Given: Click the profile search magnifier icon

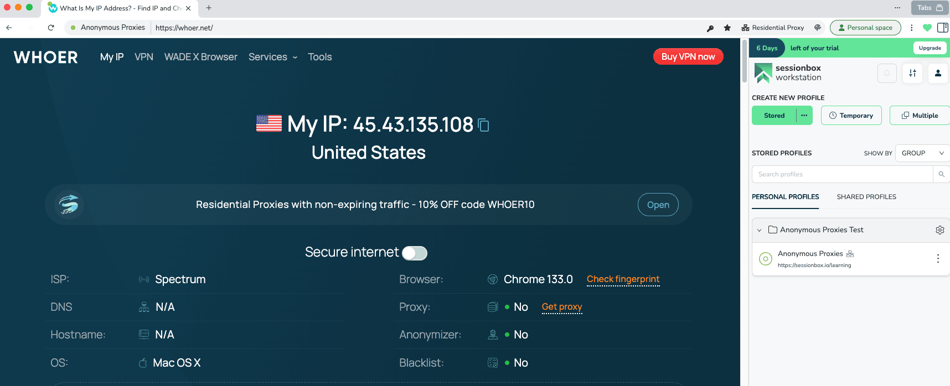Looking at the screenshot, I should tap(941, 174).
